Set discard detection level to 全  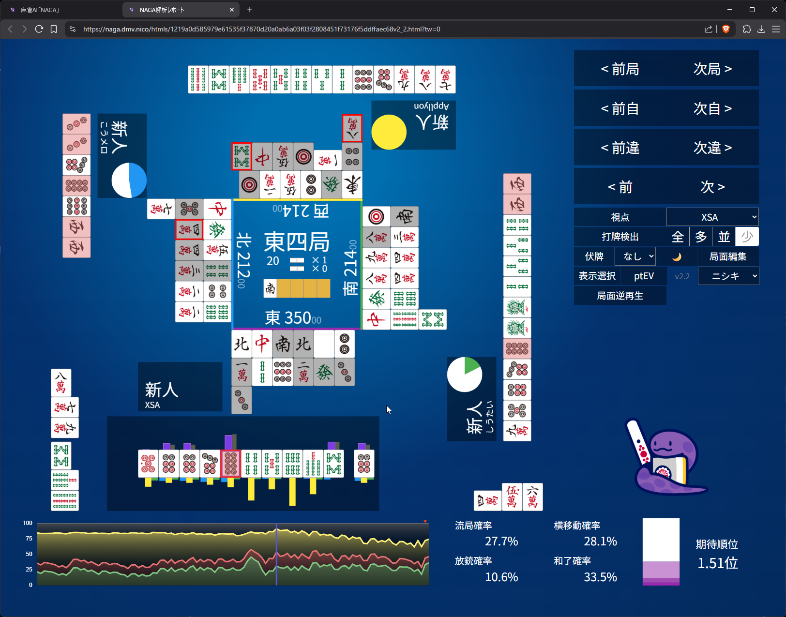coord(678,237)
